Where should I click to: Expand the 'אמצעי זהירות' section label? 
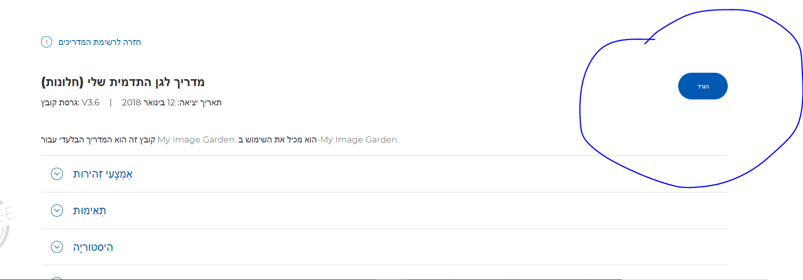pyautogui.click(x=103, y=174)
